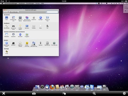Focus the System Preferences search field

pyautogui.click(x=52, y=12)
